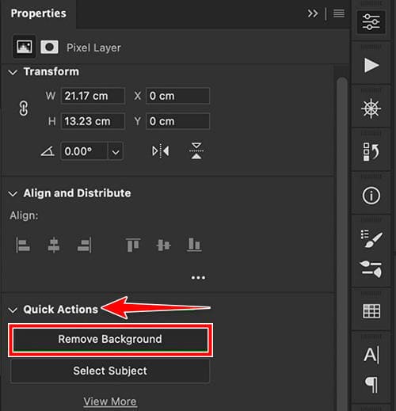Screen dimensions: 396x411
Task: Align bottom edges
Action: tap(194, 245)
